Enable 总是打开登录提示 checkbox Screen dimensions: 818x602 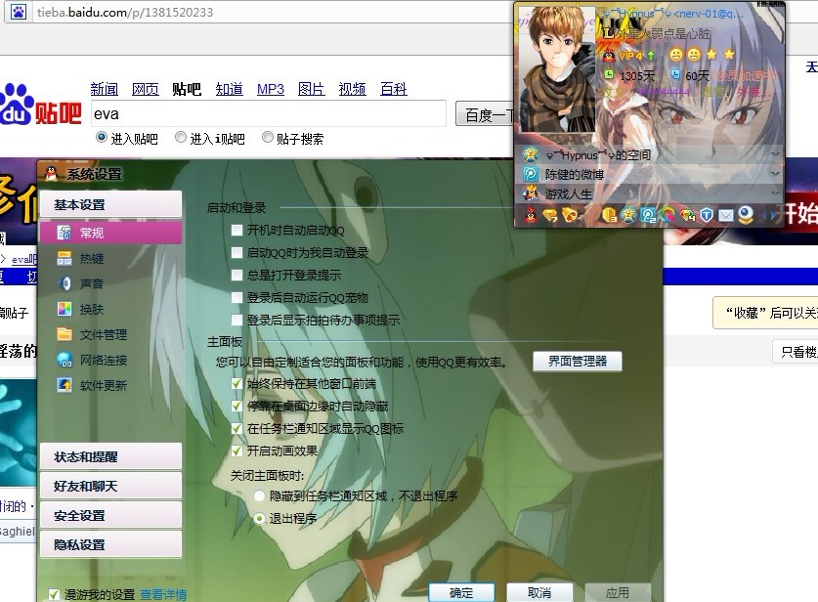[x=237, y=275]
